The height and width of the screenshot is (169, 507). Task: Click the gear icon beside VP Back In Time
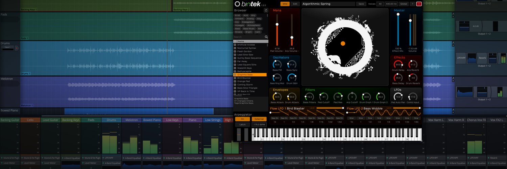tap(235, 91)
